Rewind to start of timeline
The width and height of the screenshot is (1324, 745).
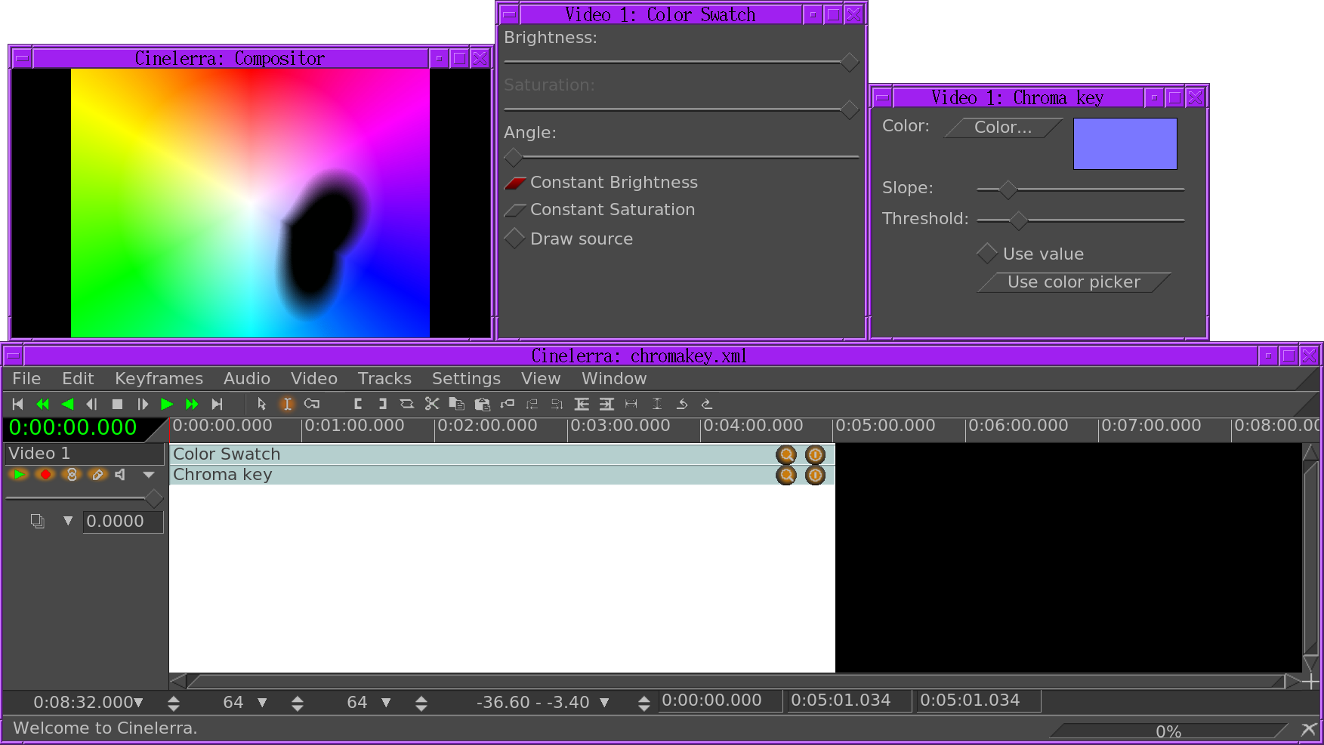(18, 405)
